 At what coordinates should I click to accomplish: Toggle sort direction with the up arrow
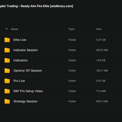tap(7, 29)
